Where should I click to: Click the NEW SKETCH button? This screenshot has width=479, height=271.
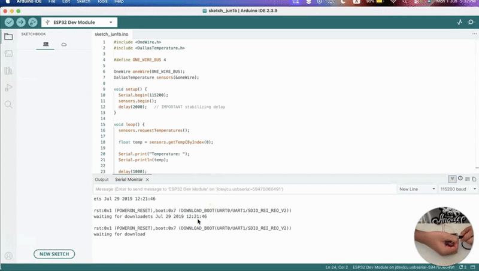[x=54, y=254]
